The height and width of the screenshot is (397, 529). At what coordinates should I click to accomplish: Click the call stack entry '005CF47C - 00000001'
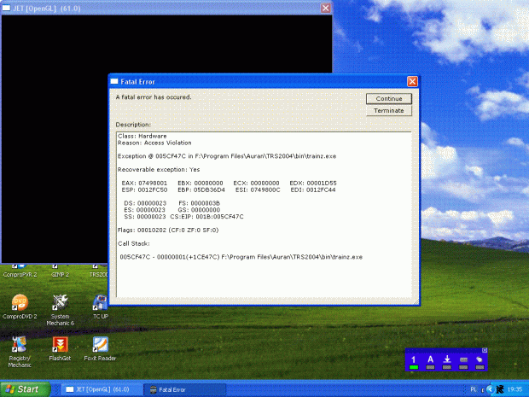[241, 257]
